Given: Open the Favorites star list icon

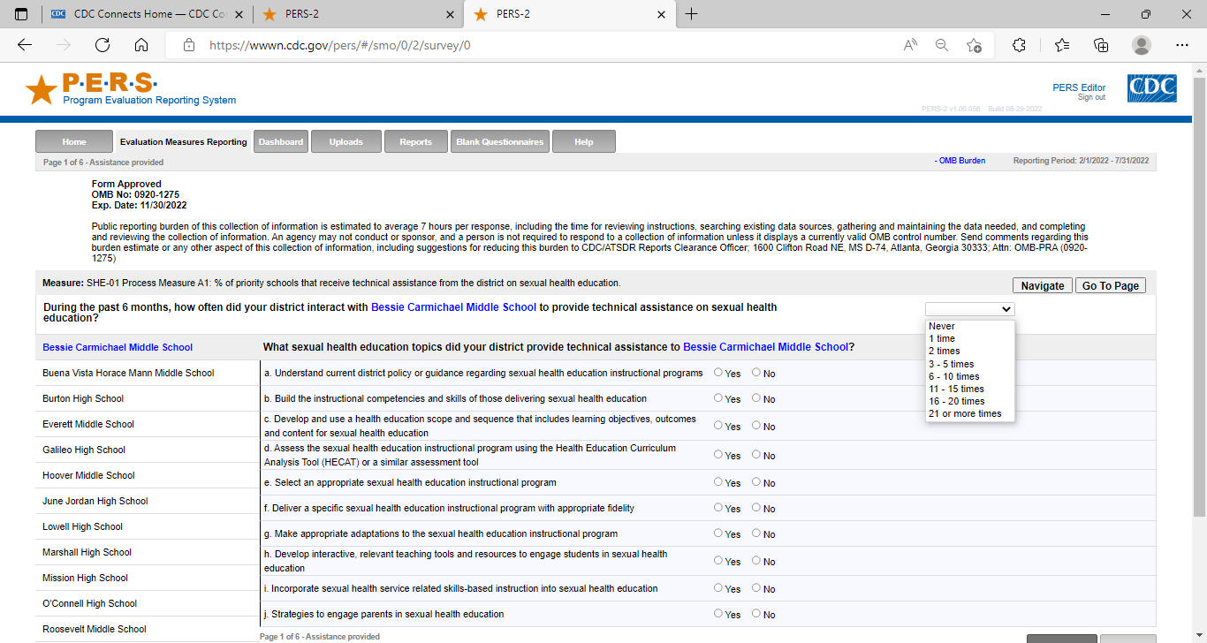Looking at the screenshot, I should pos(1061,45).
